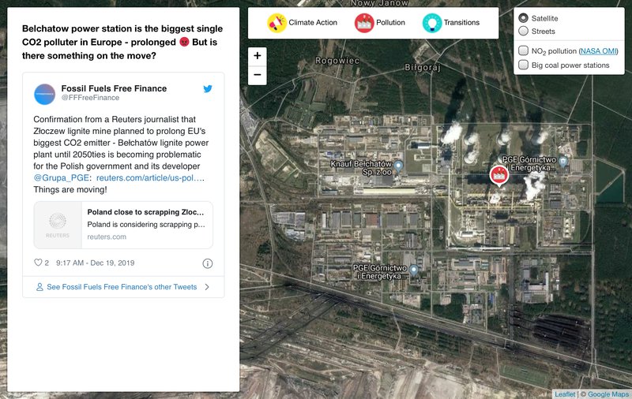Open the Leaflet attribution link

pyautogui.click(x=565, y=394)
